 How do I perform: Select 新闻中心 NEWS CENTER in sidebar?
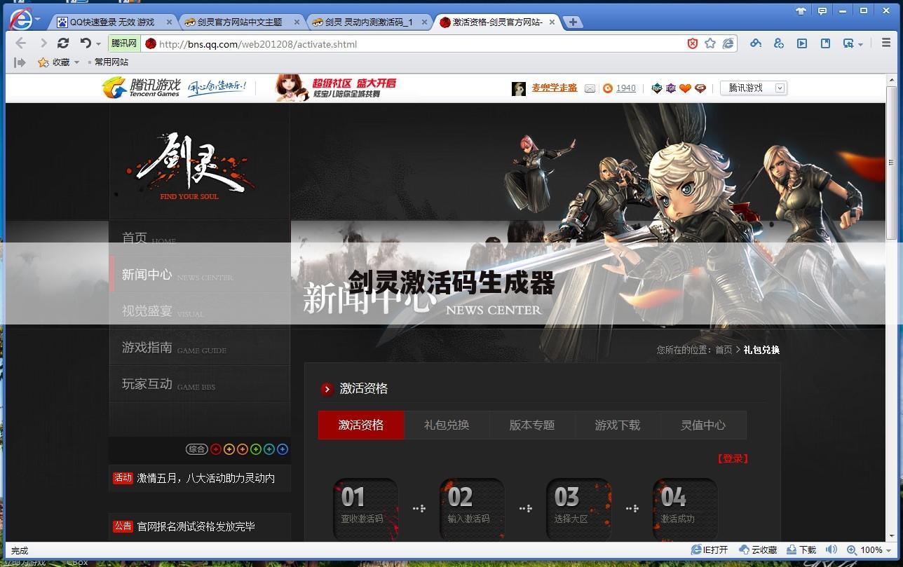tap(200, 275)
